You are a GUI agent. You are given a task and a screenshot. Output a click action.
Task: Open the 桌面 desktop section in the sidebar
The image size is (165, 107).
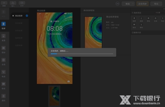[4, 38]
